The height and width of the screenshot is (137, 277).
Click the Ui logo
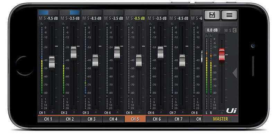click(x=231, y=111)
